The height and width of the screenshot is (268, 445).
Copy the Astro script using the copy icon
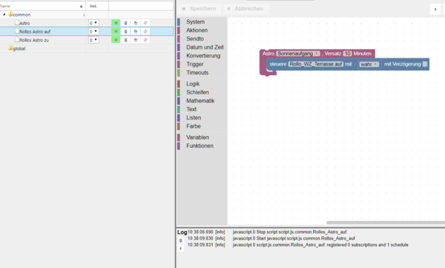136,23
